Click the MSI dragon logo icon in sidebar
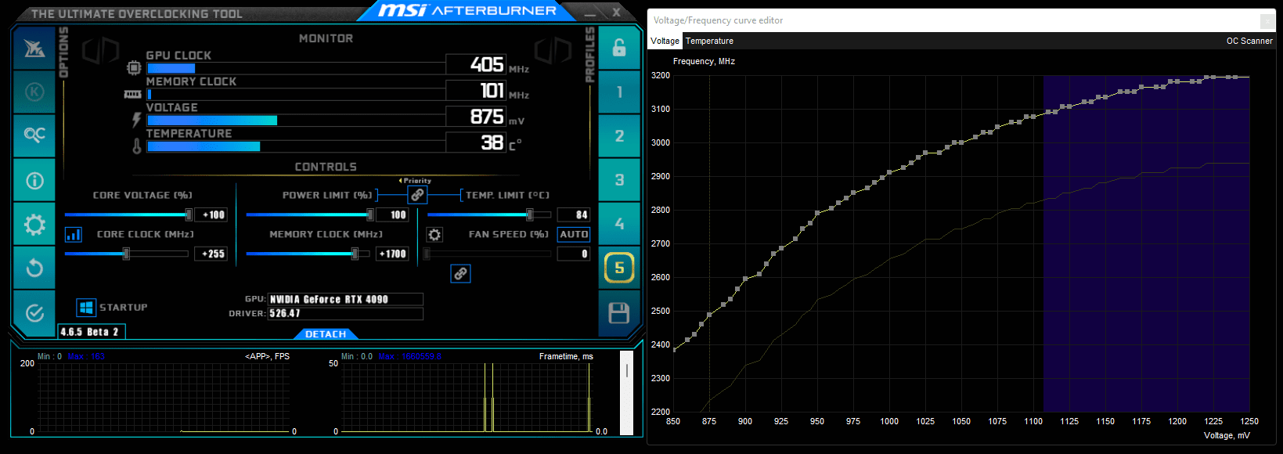Viewport: 1283px width, 454px height. (x=34, y=49)
